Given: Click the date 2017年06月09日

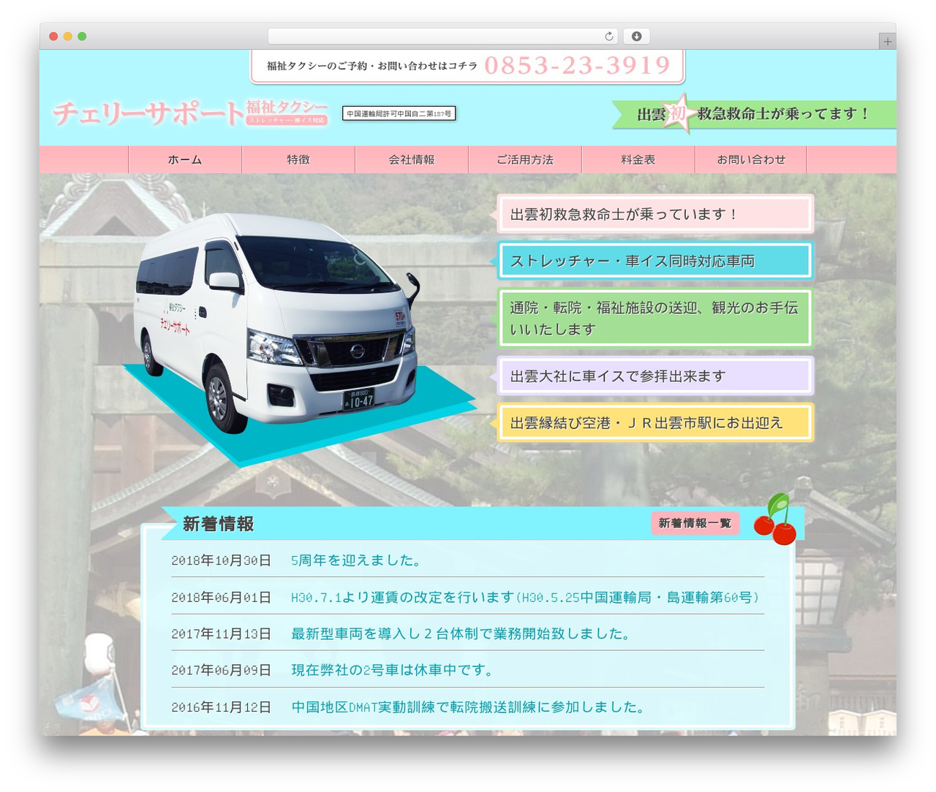Looking at the screenshot, I should coord(222,670).
